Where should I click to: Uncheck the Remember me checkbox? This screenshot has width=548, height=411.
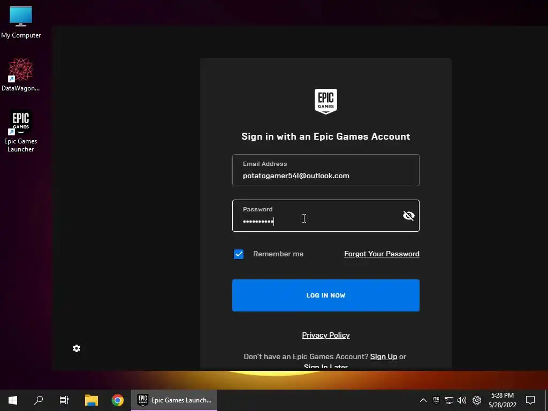coord(239,254)
